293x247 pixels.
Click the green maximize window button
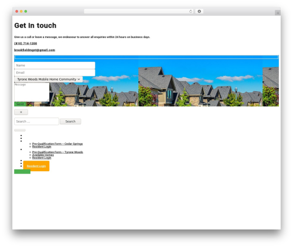click(x=26, y=11)
